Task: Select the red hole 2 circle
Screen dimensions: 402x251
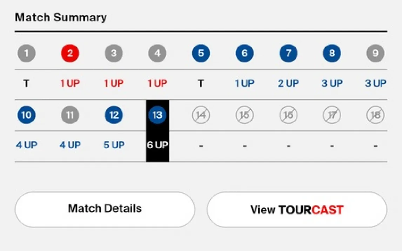Action: pos(70,54)
